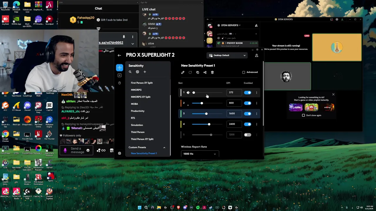The width and height of the screenshot is (376, 211).
Task: Disable DPI slot 3 toggle
Action: pos(248,114)
